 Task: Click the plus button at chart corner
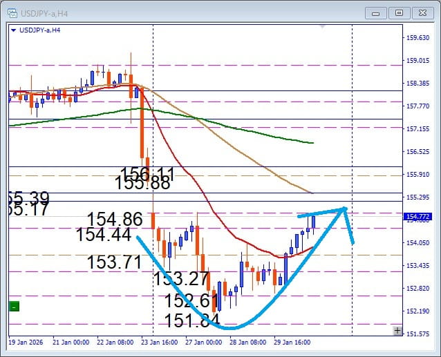(x=397, y=331)
